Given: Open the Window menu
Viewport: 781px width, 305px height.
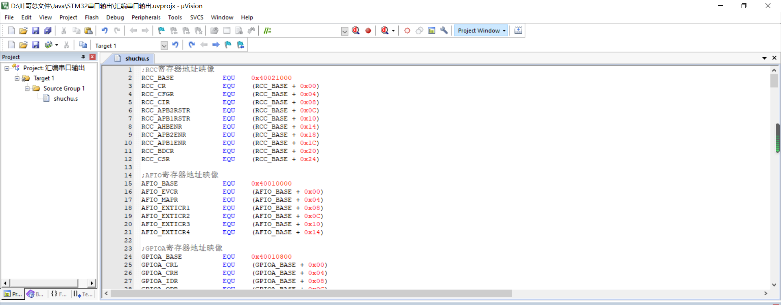Looking at the screenshot, I should pyautogui.click(x=222, y=17).
